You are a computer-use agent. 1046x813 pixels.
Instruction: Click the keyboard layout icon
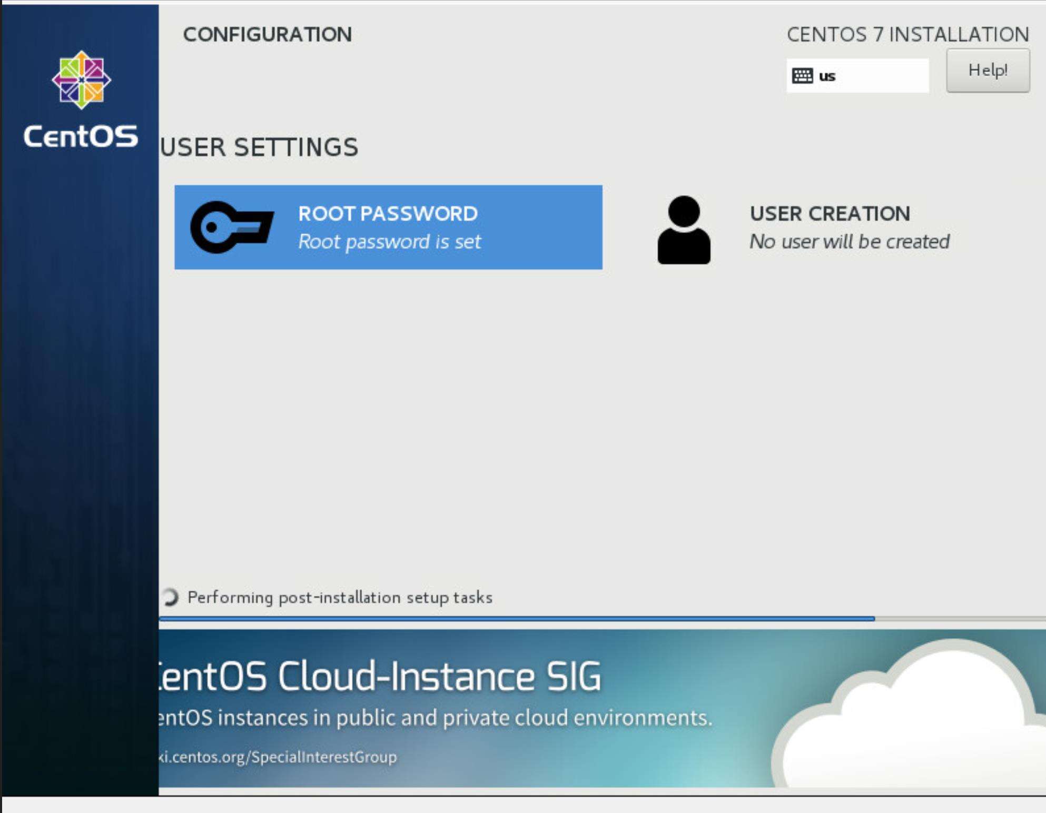click(x=802, y=76)
